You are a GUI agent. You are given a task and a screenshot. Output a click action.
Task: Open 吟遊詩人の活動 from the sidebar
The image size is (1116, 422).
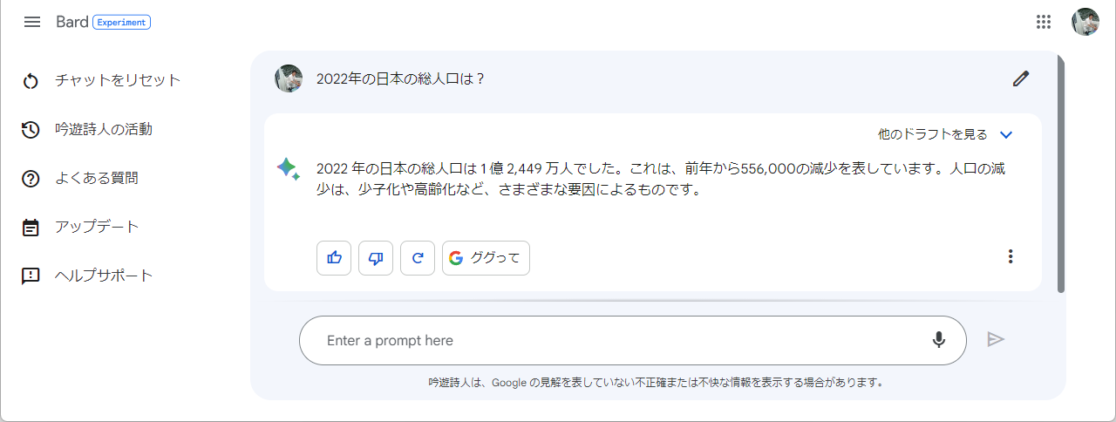pyautogui.click(x=103, y=129)
